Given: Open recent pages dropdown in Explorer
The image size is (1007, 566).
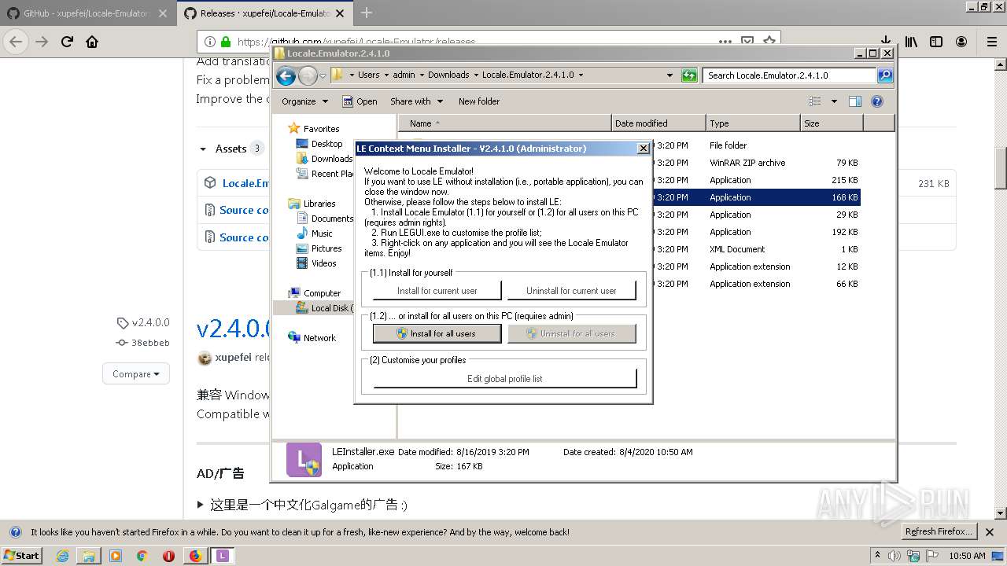Looking at the screenshot, I should tap(323, 76).
